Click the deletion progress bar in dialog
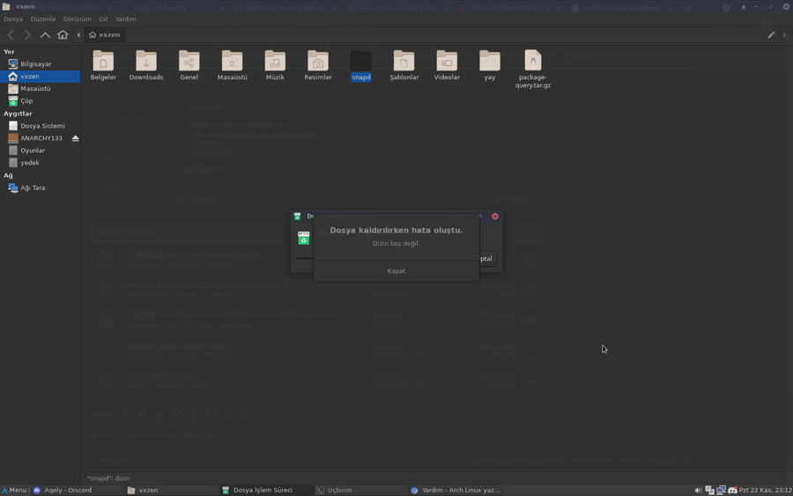The height and width of the screenshot is (496, 793). pyautogui.click(x=305, y=258)
